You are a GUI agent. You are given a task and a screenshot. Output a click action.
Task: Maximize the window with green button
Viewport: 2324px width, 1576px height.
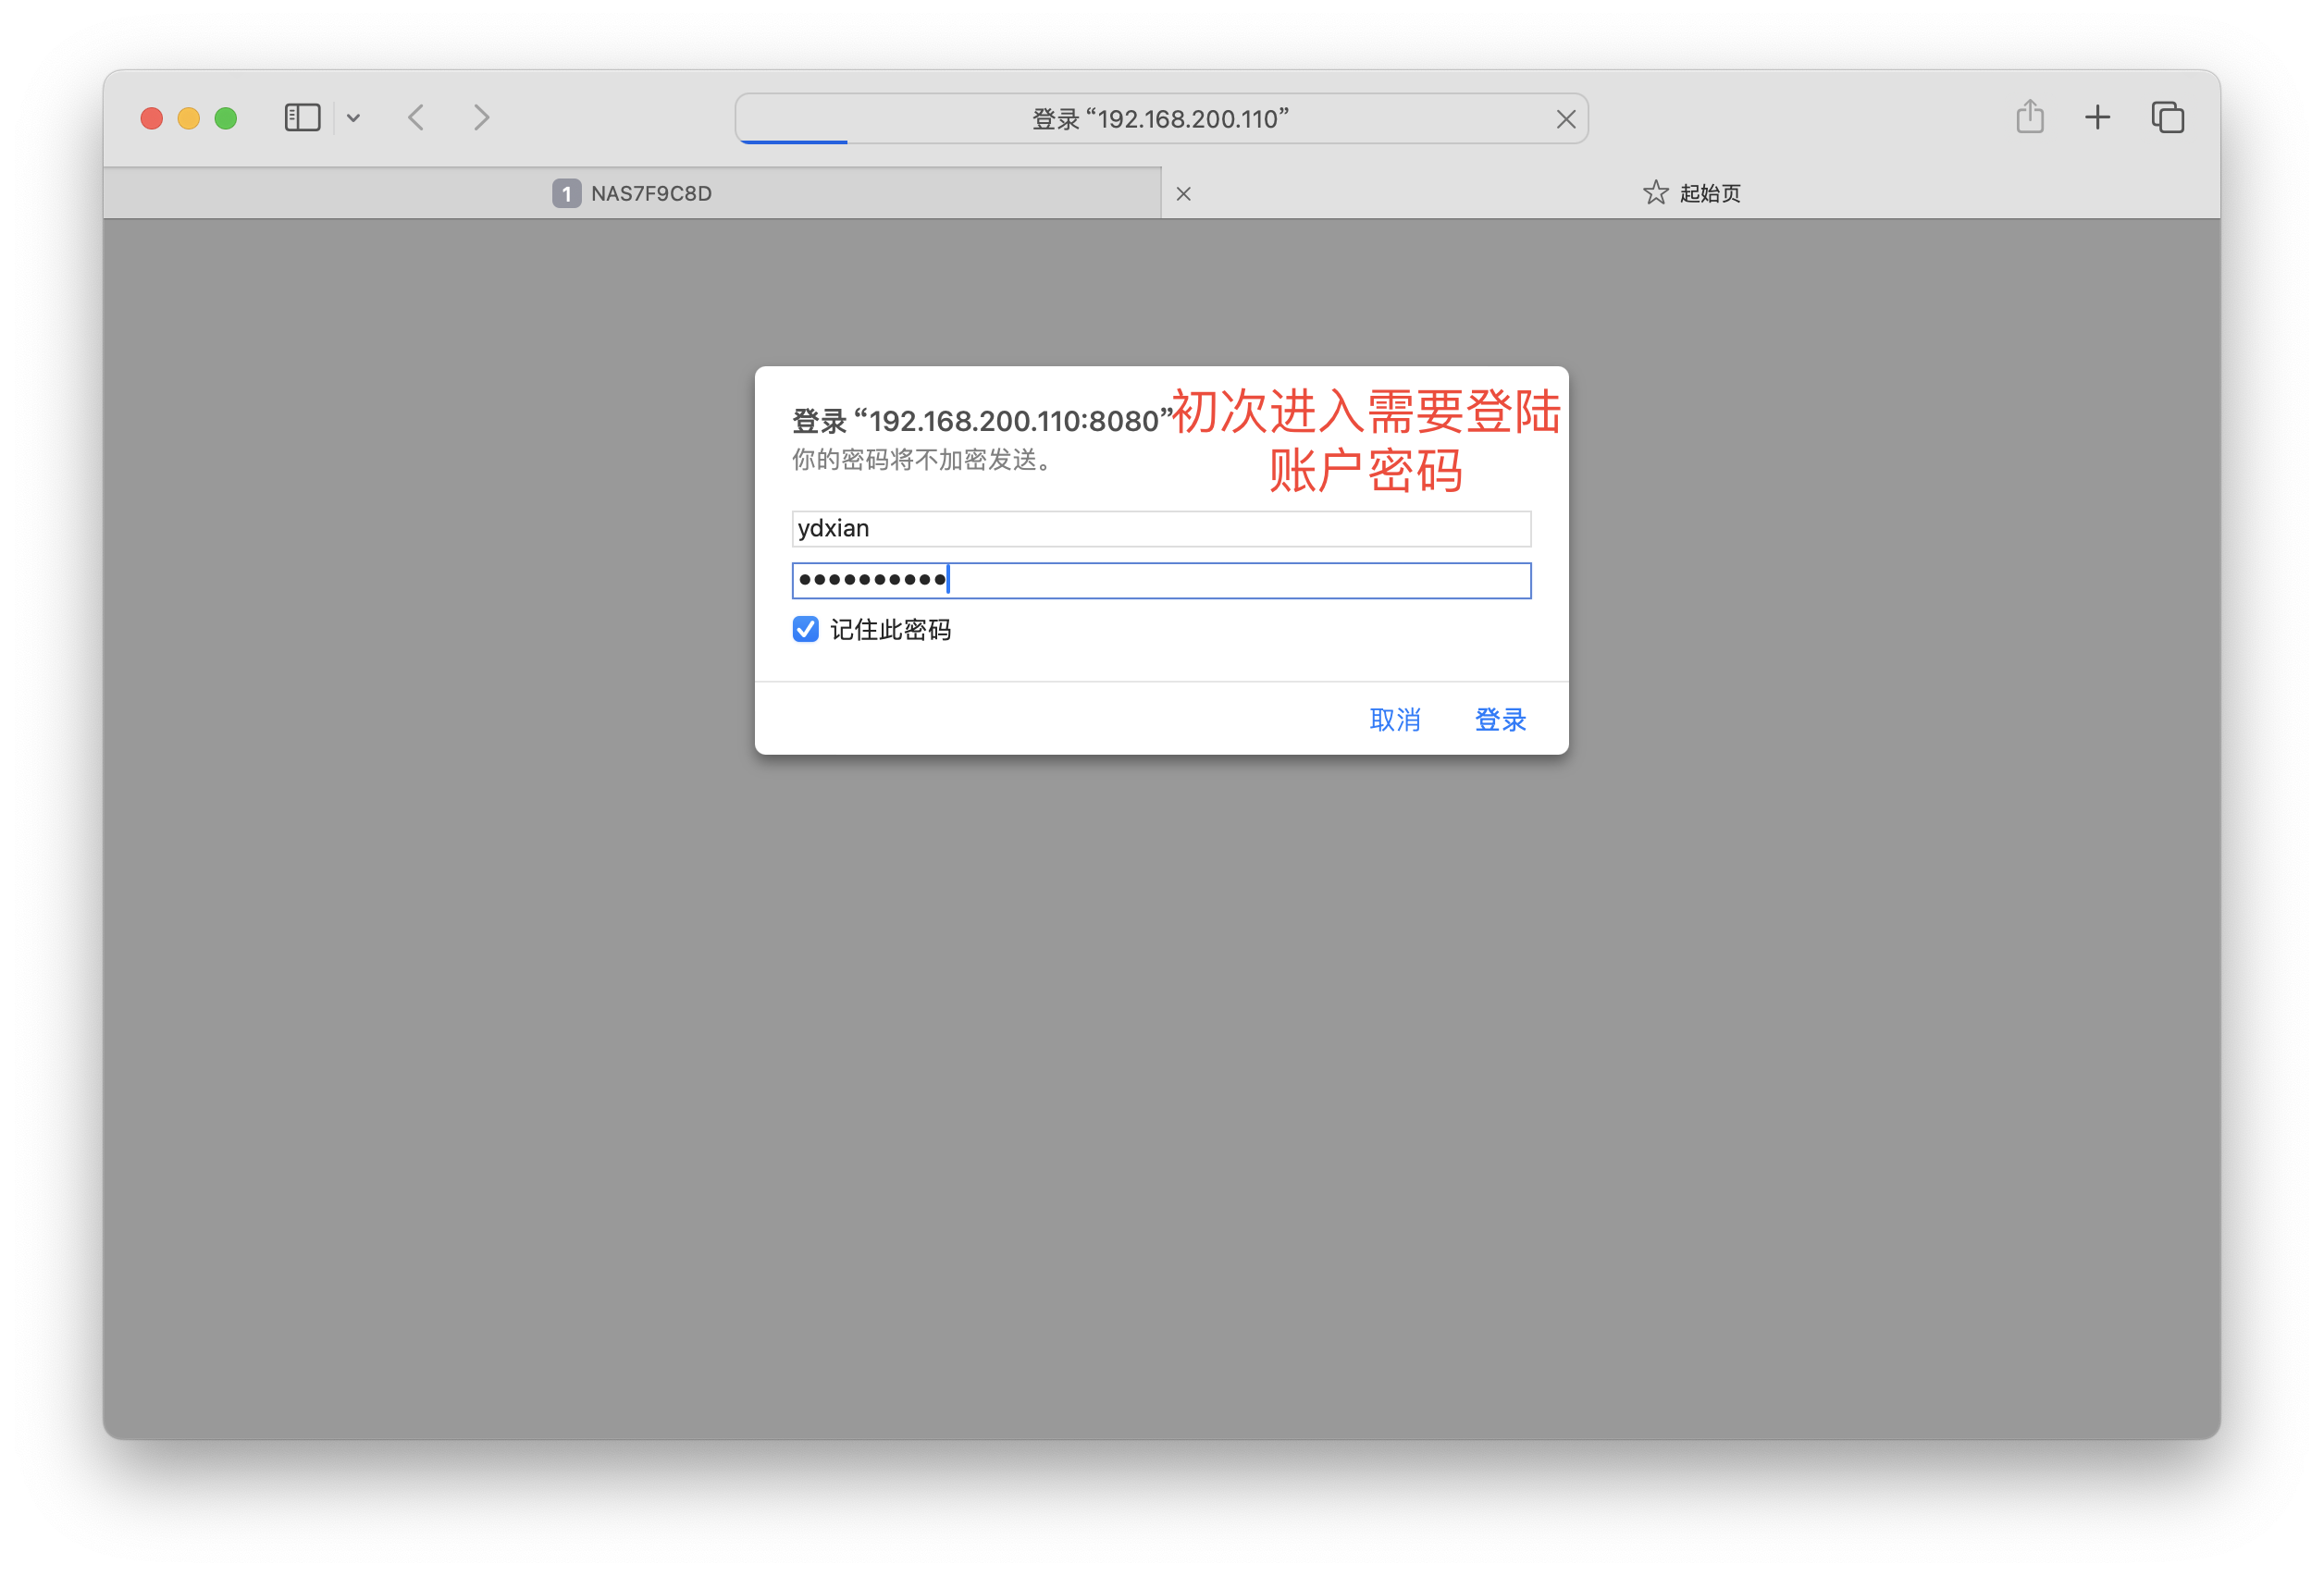tap(226, 118)
